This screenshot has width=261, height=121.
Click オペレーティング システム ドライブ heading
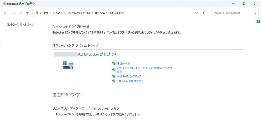76,45
